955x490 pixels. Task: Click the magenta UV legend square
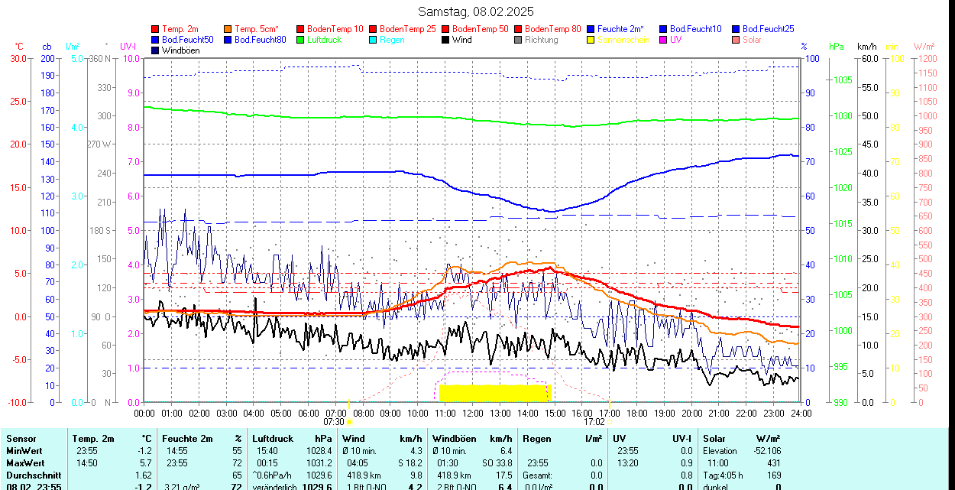point(662,40)
